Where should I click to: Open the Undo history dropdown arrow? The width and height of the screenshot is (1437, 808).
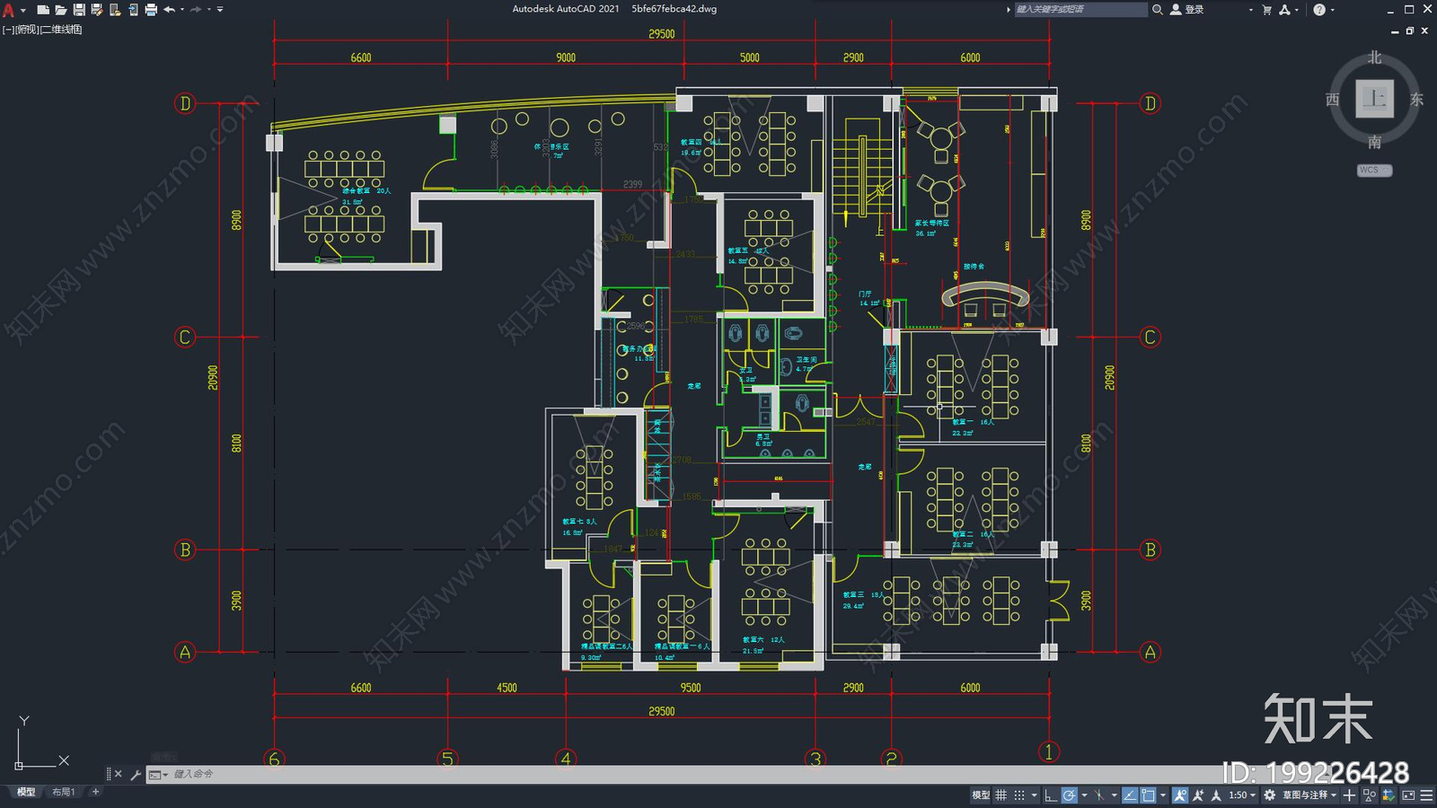pyautogui.click(x=181, y=10)
